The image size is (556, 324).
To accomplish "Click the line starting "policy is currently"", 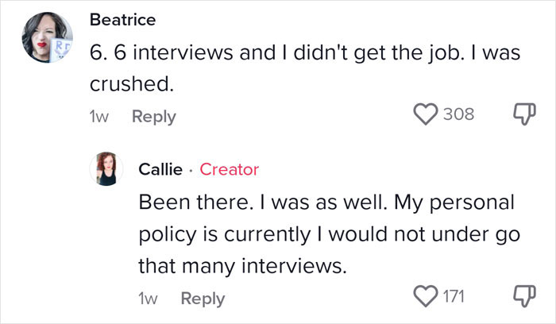I will click(x=318, y=234).
